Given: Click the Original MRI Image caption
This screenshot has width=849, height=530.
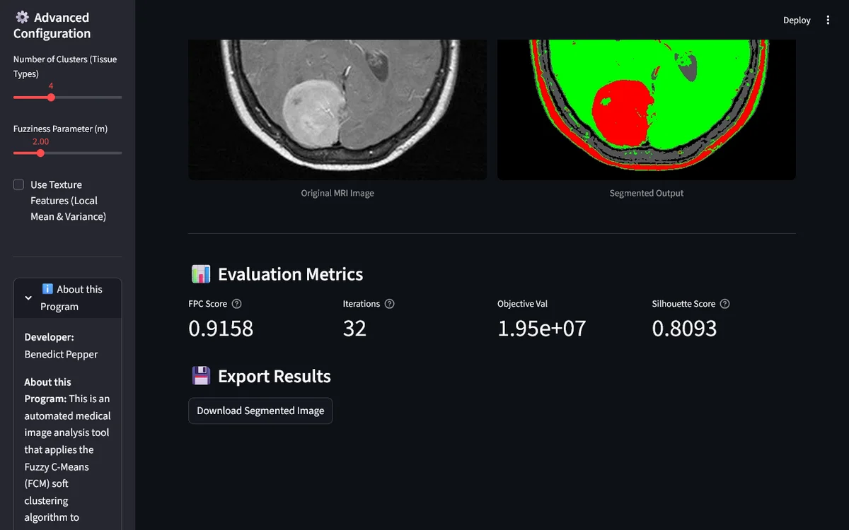Looking at the screenshot, I should click(337, 193).
